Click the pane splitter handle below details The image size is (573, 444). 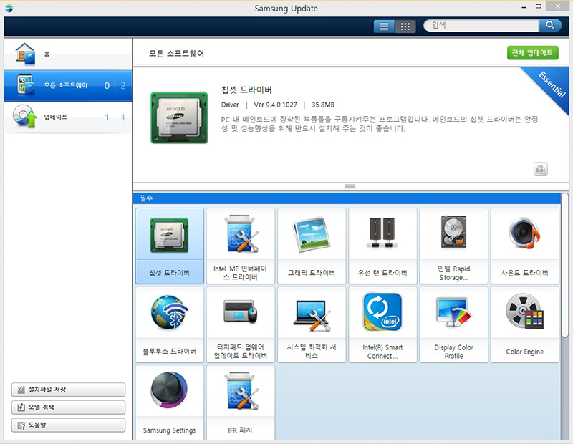click(x=350, y=186)
